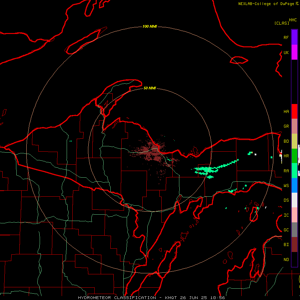The image size is (300, 300).
Task: Click the RF purple legend swatch
Action: point(294,37)
